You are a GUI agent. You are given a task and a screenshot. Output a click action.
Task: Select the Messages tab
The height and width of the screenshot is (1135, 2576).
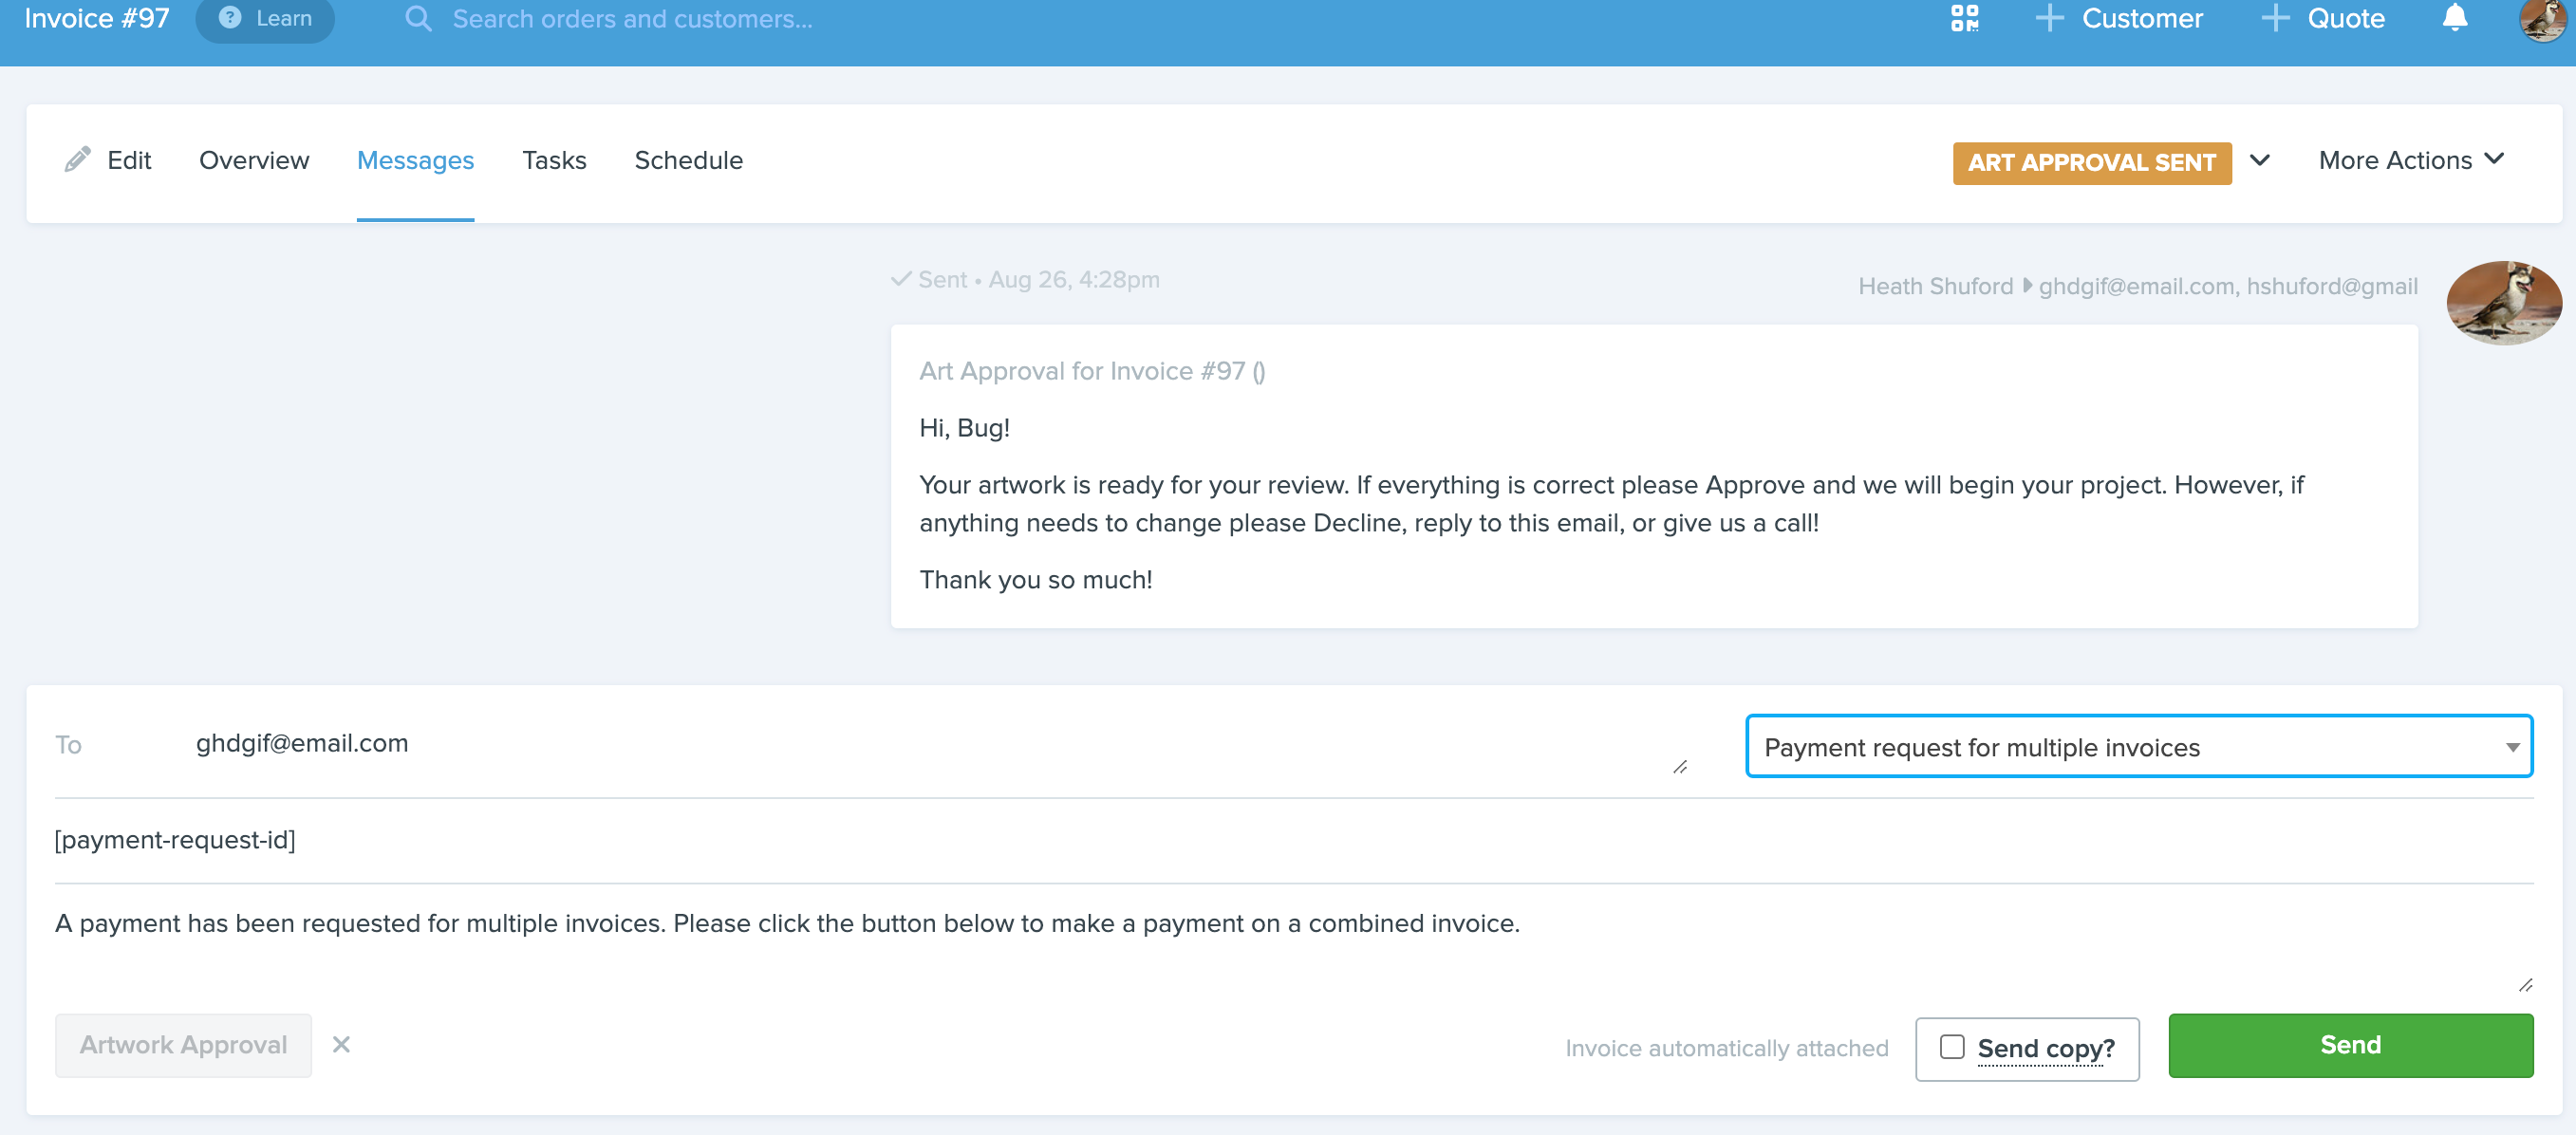pyautogui.click(x=415, y=160)
